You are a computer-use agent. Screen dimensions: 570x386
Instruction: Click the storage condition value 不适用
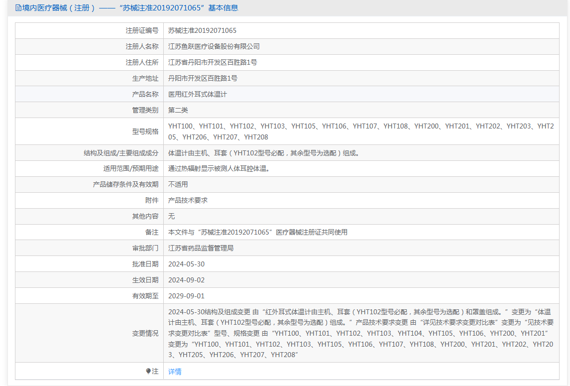coord(178,184)
